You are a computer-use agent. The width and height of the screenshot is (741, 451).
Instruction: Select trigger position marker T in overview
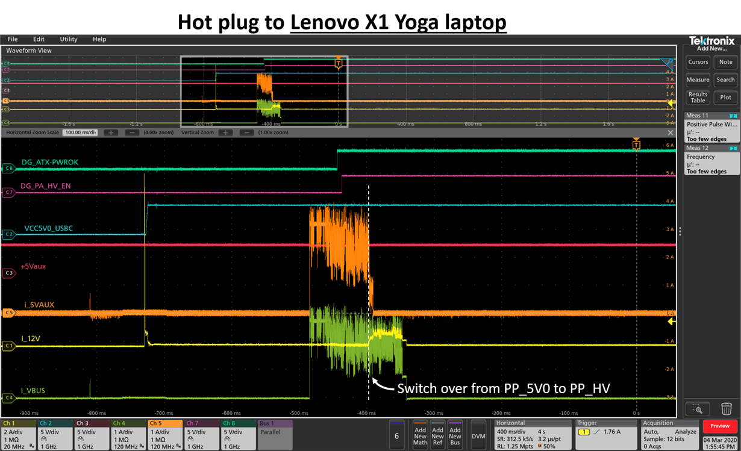click(338, 63)
